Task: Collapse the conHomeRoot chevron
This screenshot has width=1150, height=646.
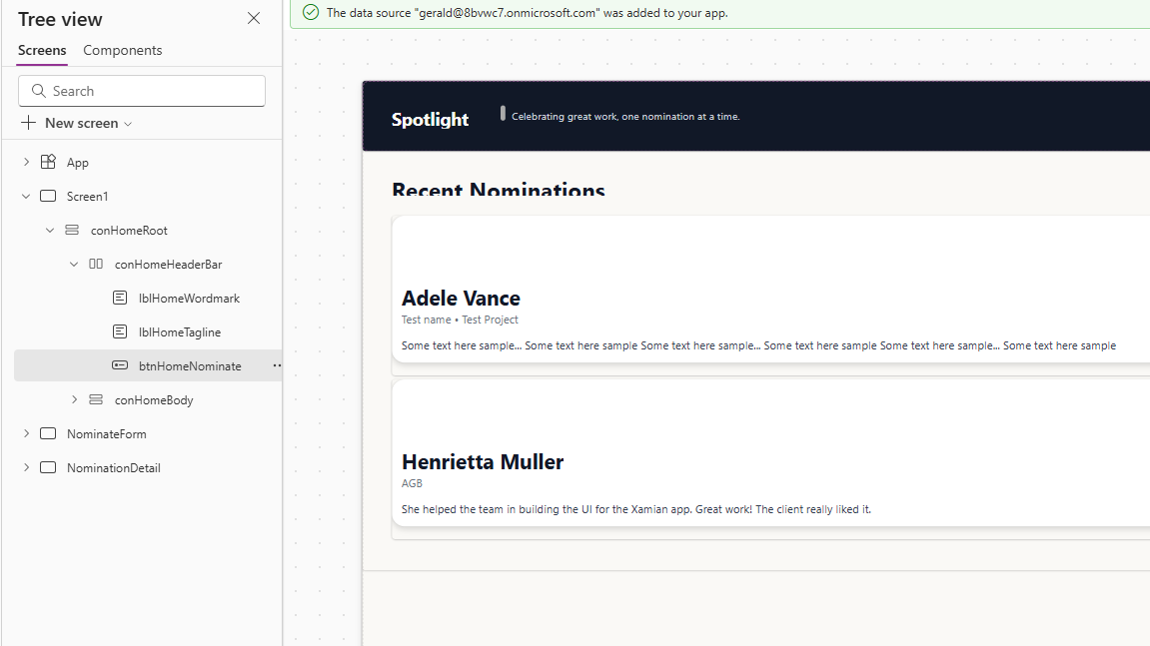Action: coord(50,231)
